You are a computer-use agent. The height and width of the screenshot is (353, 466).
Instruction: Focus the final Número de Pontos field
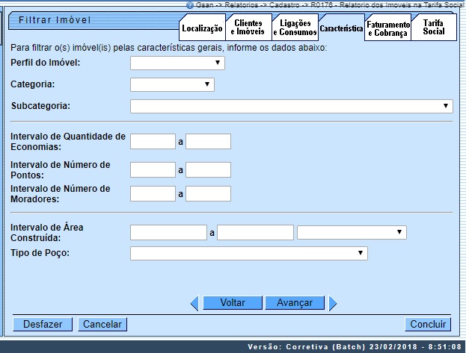pos(208,170)
